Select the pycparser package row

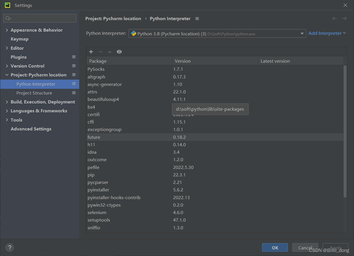(215, 182)
